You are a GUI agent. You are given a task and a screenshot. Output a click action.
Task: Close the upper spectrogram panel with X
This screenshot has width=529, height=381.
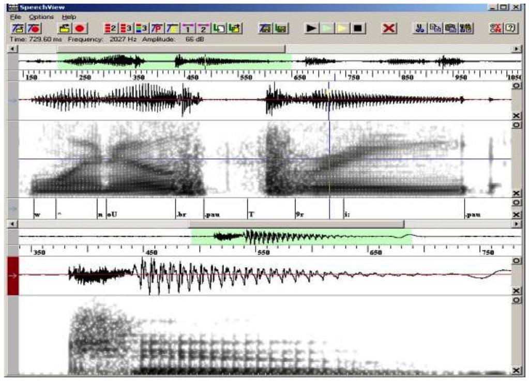tap(516, 193)
